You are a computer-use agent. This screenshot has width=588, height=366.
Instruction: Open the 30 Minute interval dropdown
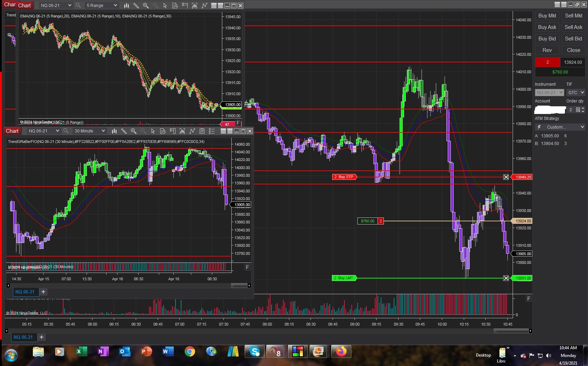click(89, 131)
